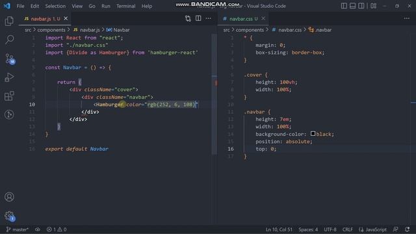Open the Extensions view
Screen dimensions: 416x234
(9, 96)
